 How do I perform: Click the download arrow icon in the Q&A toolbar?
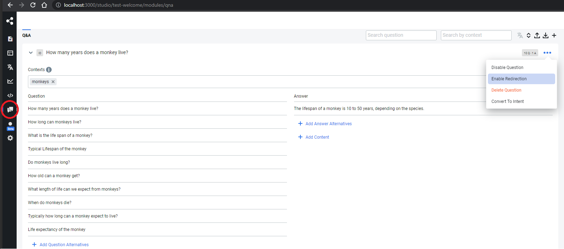point(546,35)
